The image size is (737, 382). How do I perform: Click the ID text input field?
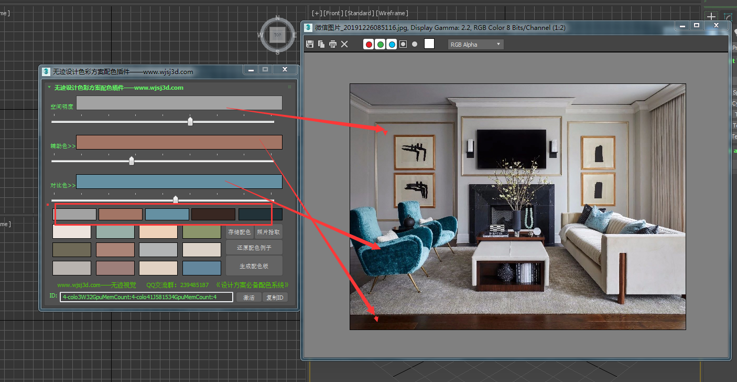[x=146, y=297]
